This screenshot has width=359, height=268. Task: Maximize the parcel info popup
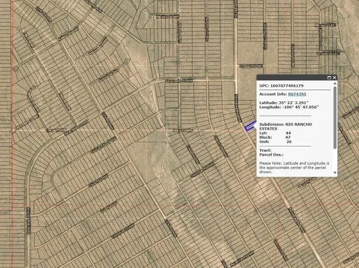pyautogui.click(x=329, y=78)
